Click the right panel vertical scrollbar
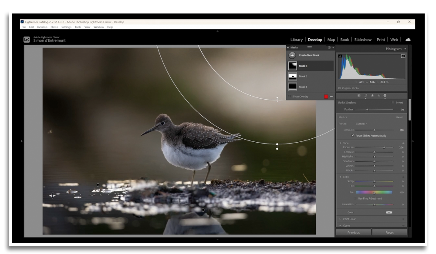 click(x=409, y=110)
